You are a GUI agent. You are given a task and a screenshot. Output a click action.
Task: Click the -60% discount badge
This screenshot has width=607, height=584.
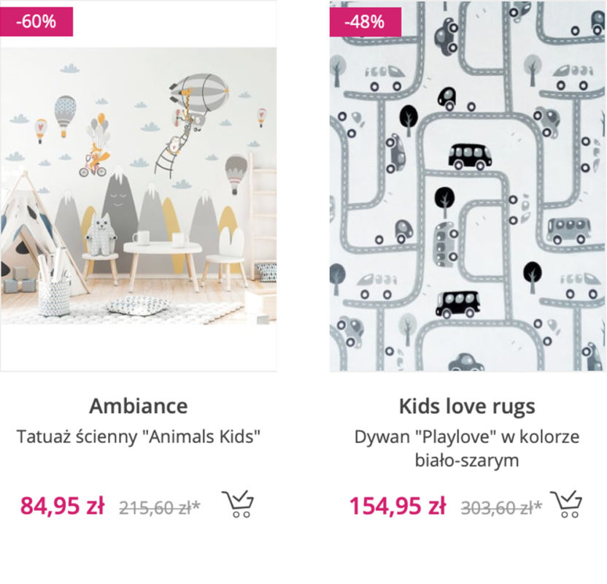click(x=36, y=22)
